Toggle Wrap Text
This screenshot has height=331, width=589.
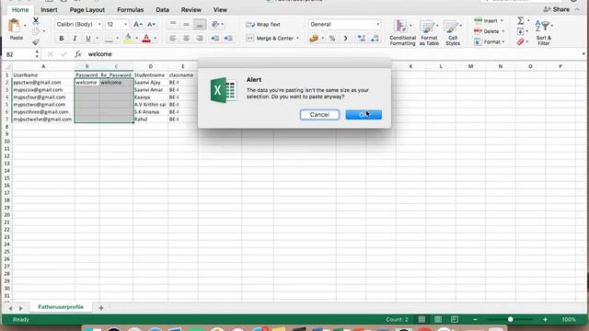[263, 25]
